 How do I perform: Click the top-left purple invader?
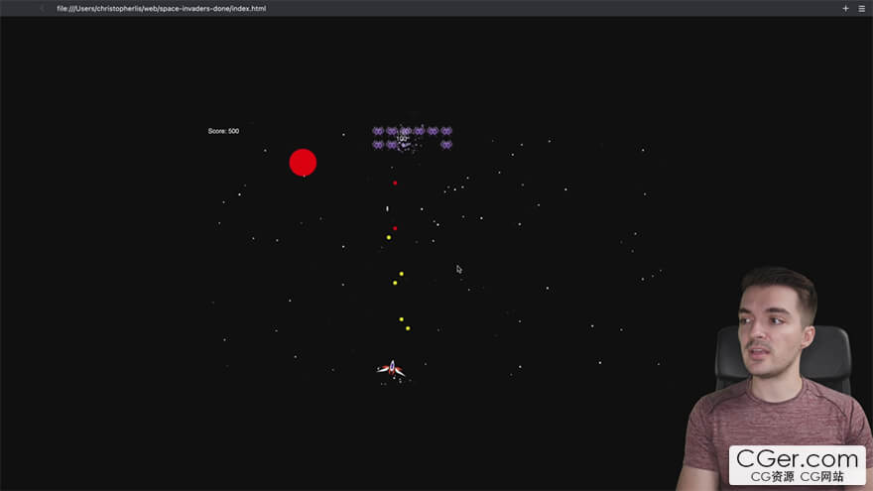[x=378, y=131]
